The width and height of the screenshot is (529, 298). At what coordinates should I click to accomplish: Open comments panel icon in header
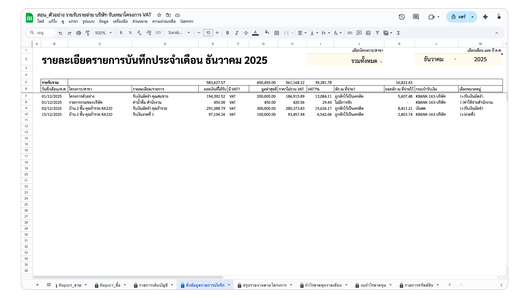click(416, 17)
